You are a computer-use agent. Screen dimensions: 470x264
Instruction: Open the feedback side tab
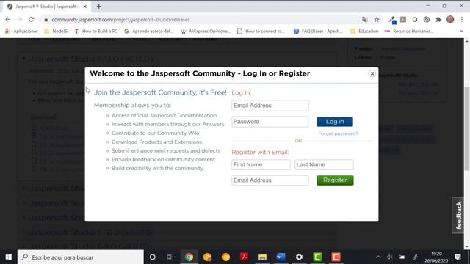[458, 215]
